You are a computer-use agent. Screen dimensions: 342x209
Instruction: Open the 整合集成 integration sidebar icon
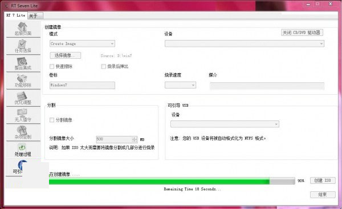click(x=23, y=63)
